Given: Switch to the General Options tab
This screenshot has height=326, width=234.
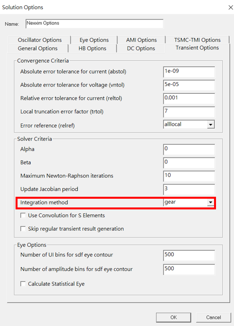Looking at the screenshot, I should (x=37, y=48).
